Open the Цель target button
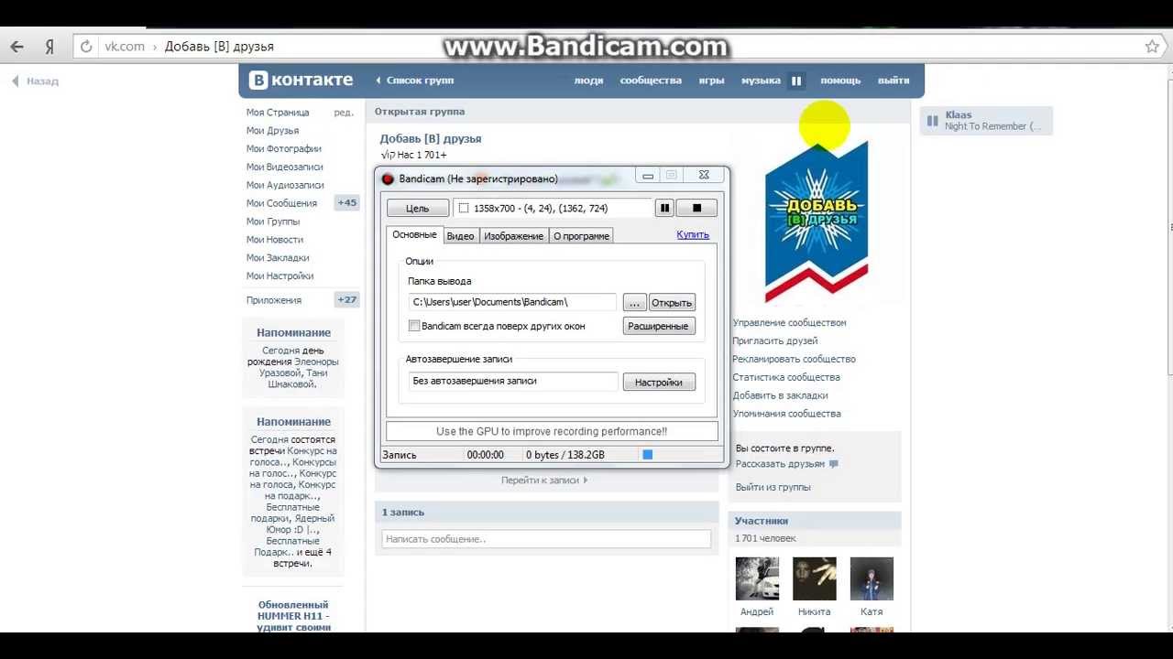The image size is (1173, 659). 418,209
